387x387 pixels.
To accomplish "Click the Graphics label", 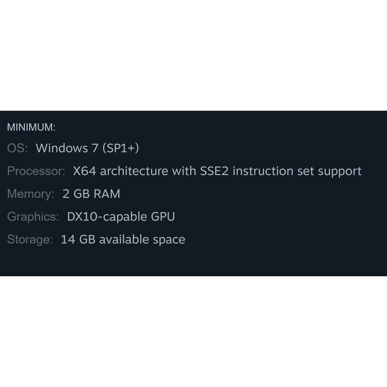I will 33,217.
